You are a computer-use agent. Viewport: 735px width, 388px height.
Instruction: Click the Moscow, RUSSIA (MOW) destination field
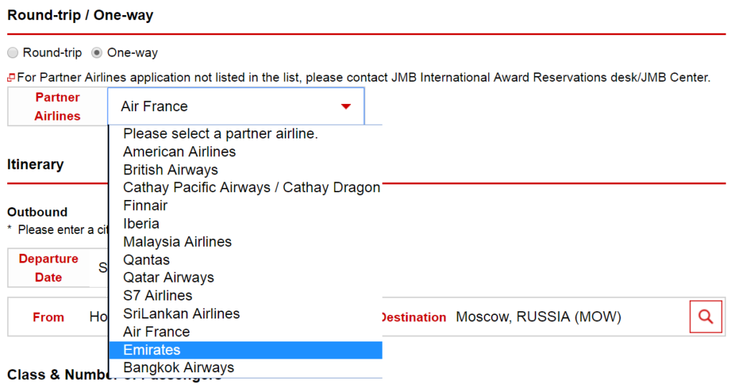click(x=538, y=317)
